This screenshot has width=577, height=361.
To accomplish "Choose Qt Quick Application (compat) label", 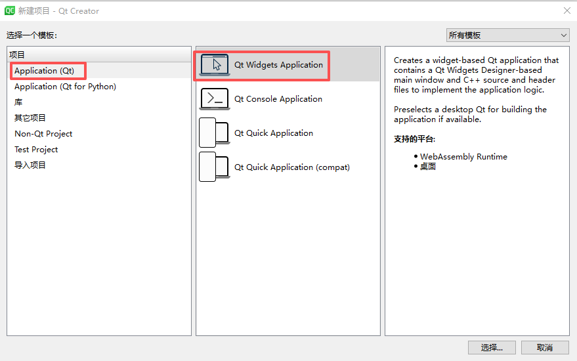I will [292, 167].
